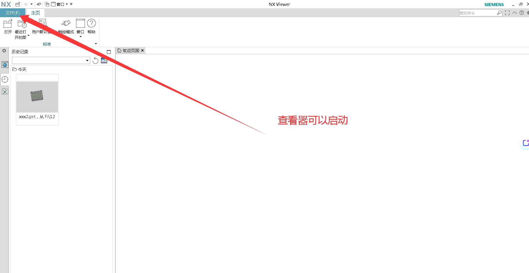This screenshot has width=529, height=273.
Task: Maximize the 历史记录 panel
Action: coord(109,52)
